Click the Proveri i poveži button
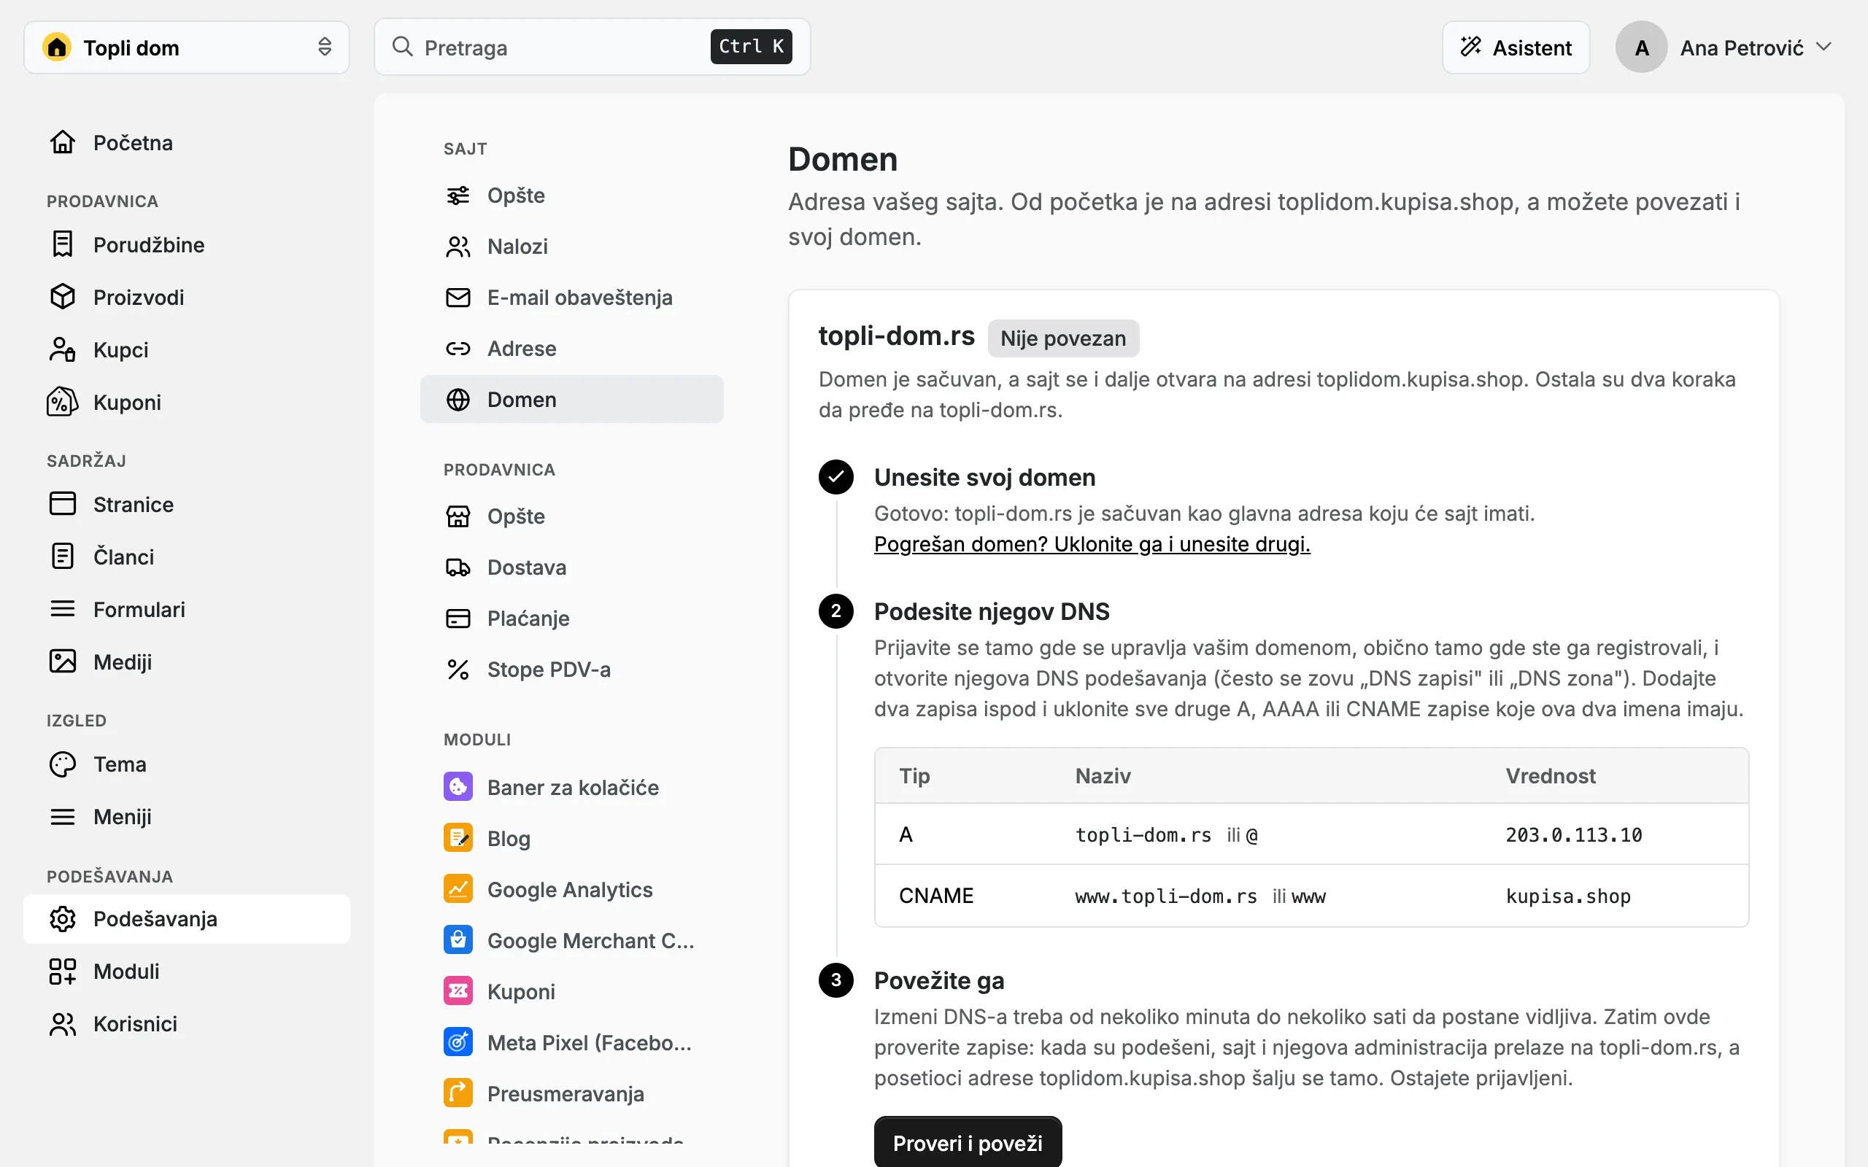The image size is (1868, 1167). pos(967,1142)
